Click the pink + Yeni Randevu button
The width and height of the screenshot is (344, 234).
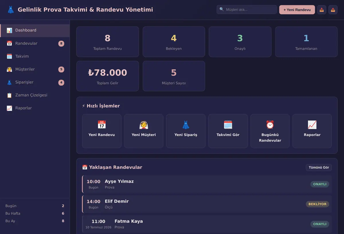click(x=297, y=10)
